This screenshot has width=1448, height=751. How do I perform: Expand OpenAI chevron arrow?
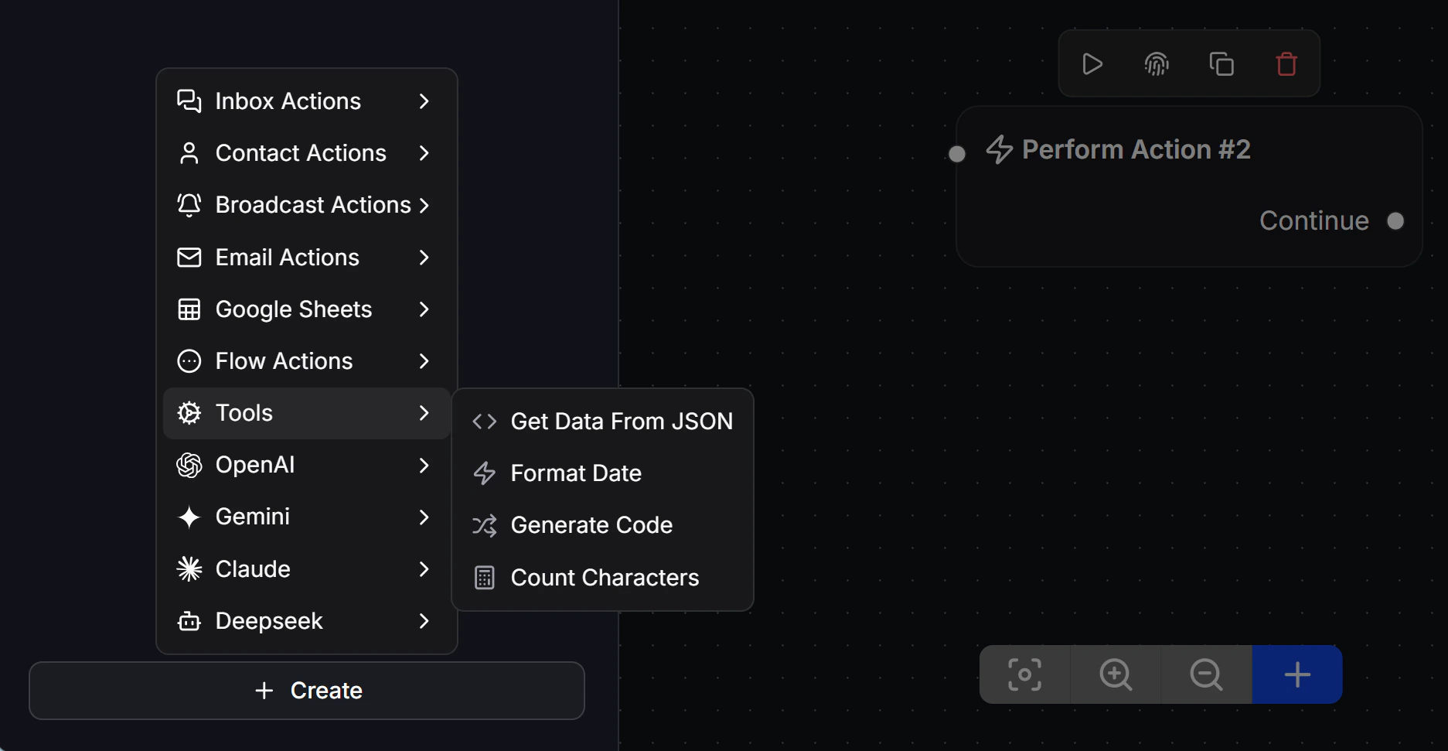pyautogui.click(x=424, y=465)
